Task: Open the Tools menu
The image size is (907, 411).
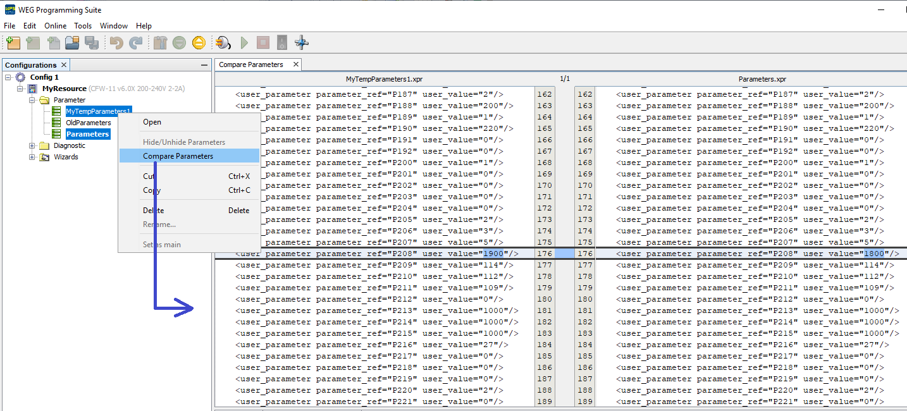Action: [83, 26]
